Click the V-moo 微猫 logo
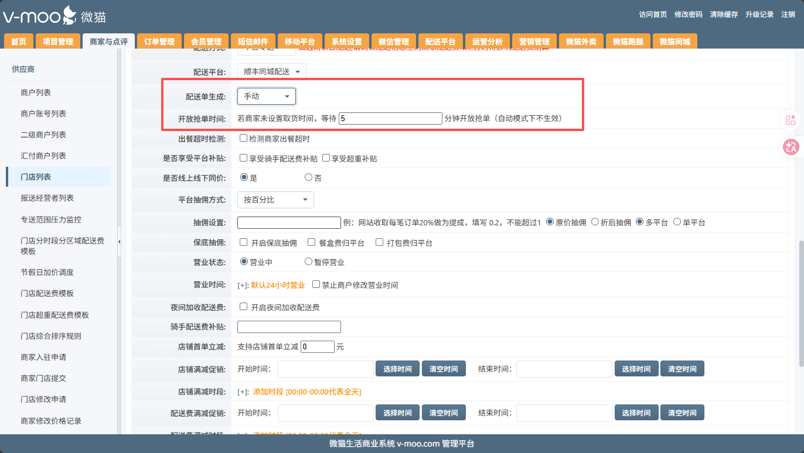The width and height of the screenshot is (804, 453). tap(54, 16)
